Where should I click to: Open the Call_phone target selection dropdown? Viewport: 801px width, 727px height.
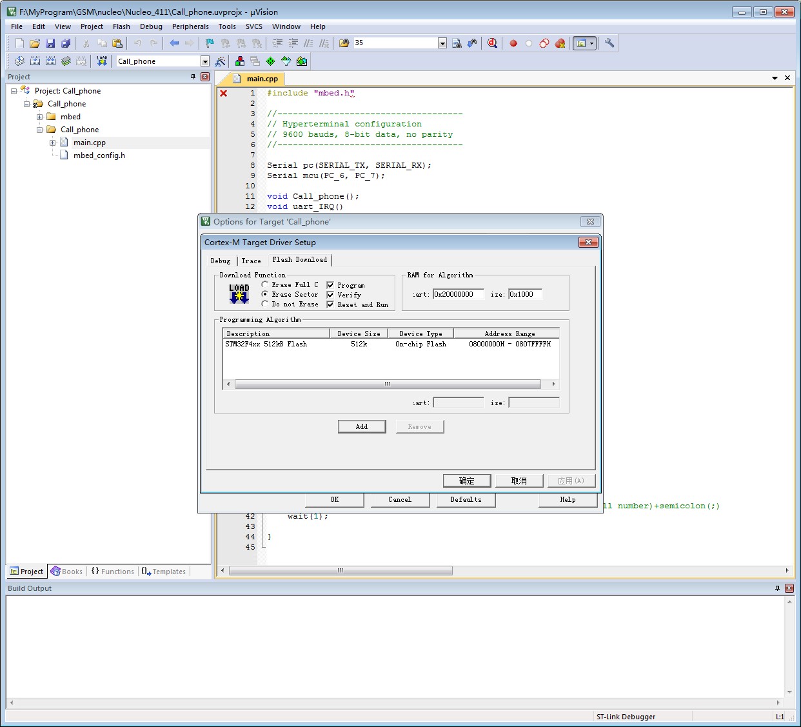pos(205,61)
